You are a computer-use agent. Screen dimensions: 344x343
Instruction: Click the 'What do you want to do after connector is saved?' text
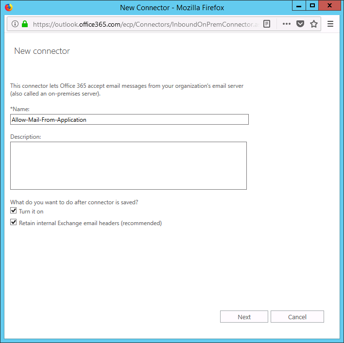(x=74, y=202)
